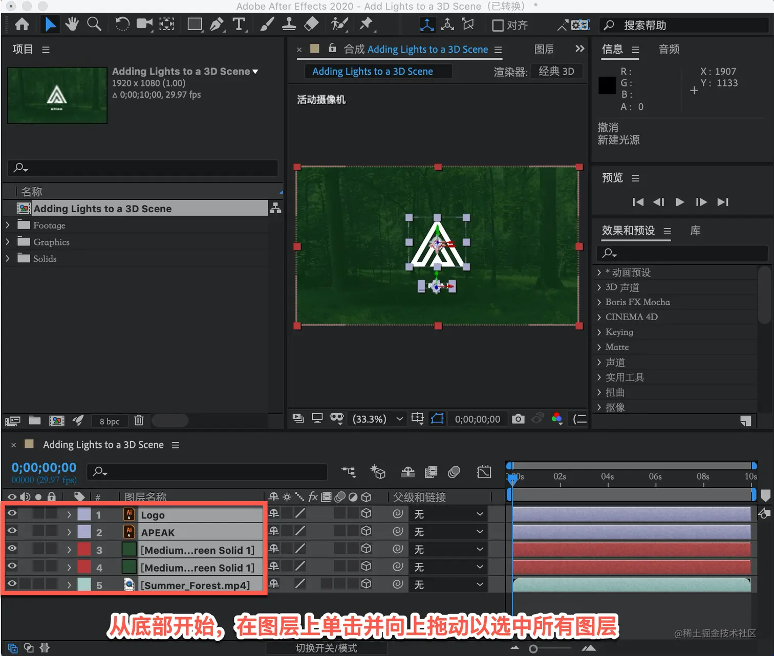The width and height of the screenshot is (774, 656).
Task: Select the Rotation tool
Action: pos(122,25)
